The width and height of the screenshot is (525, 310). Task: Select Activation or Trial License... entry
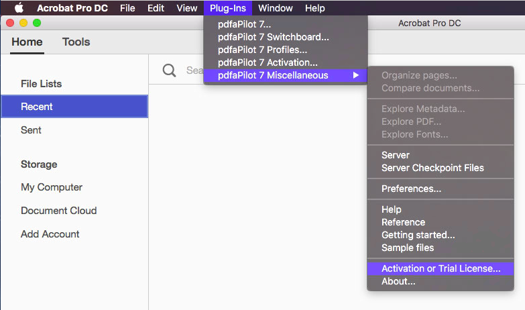tap(441, 268)
